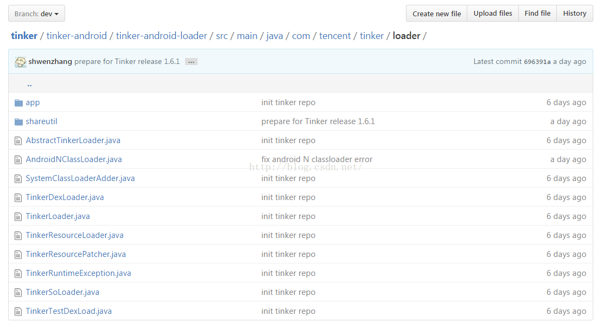The height and width of the screenshot is (322, 603).
Task: Open tinker-android breadcrumb link
Action: click(77, 36)
